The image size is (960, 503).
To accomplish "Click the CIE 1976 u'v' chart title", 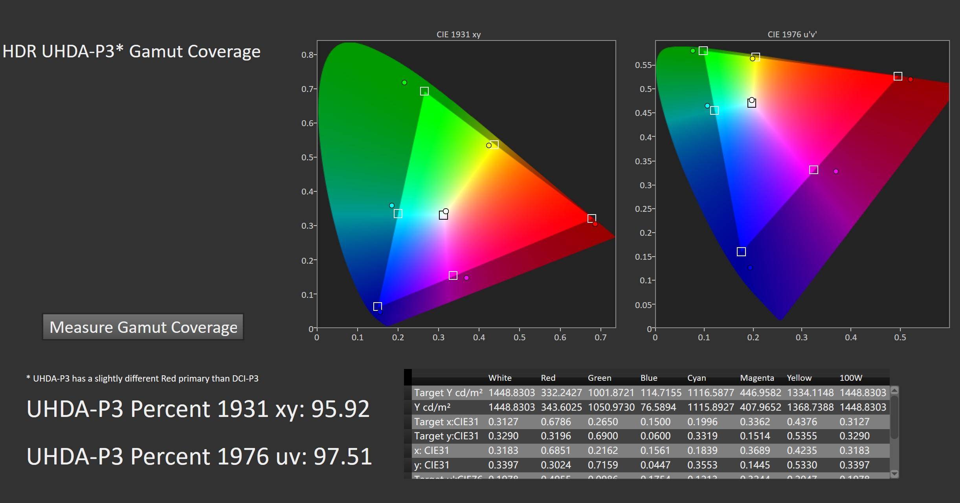I will [x=792, y=35].
